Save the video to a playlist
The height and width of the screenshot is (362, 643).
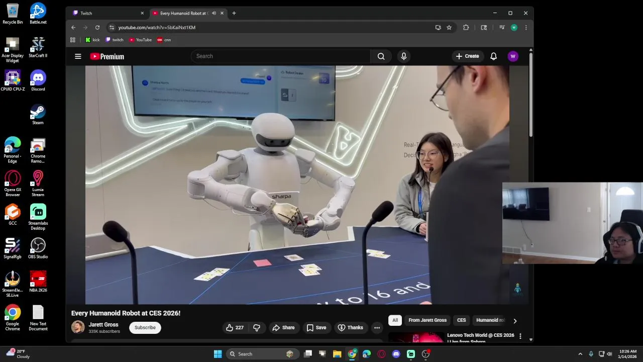pos(316,328)
